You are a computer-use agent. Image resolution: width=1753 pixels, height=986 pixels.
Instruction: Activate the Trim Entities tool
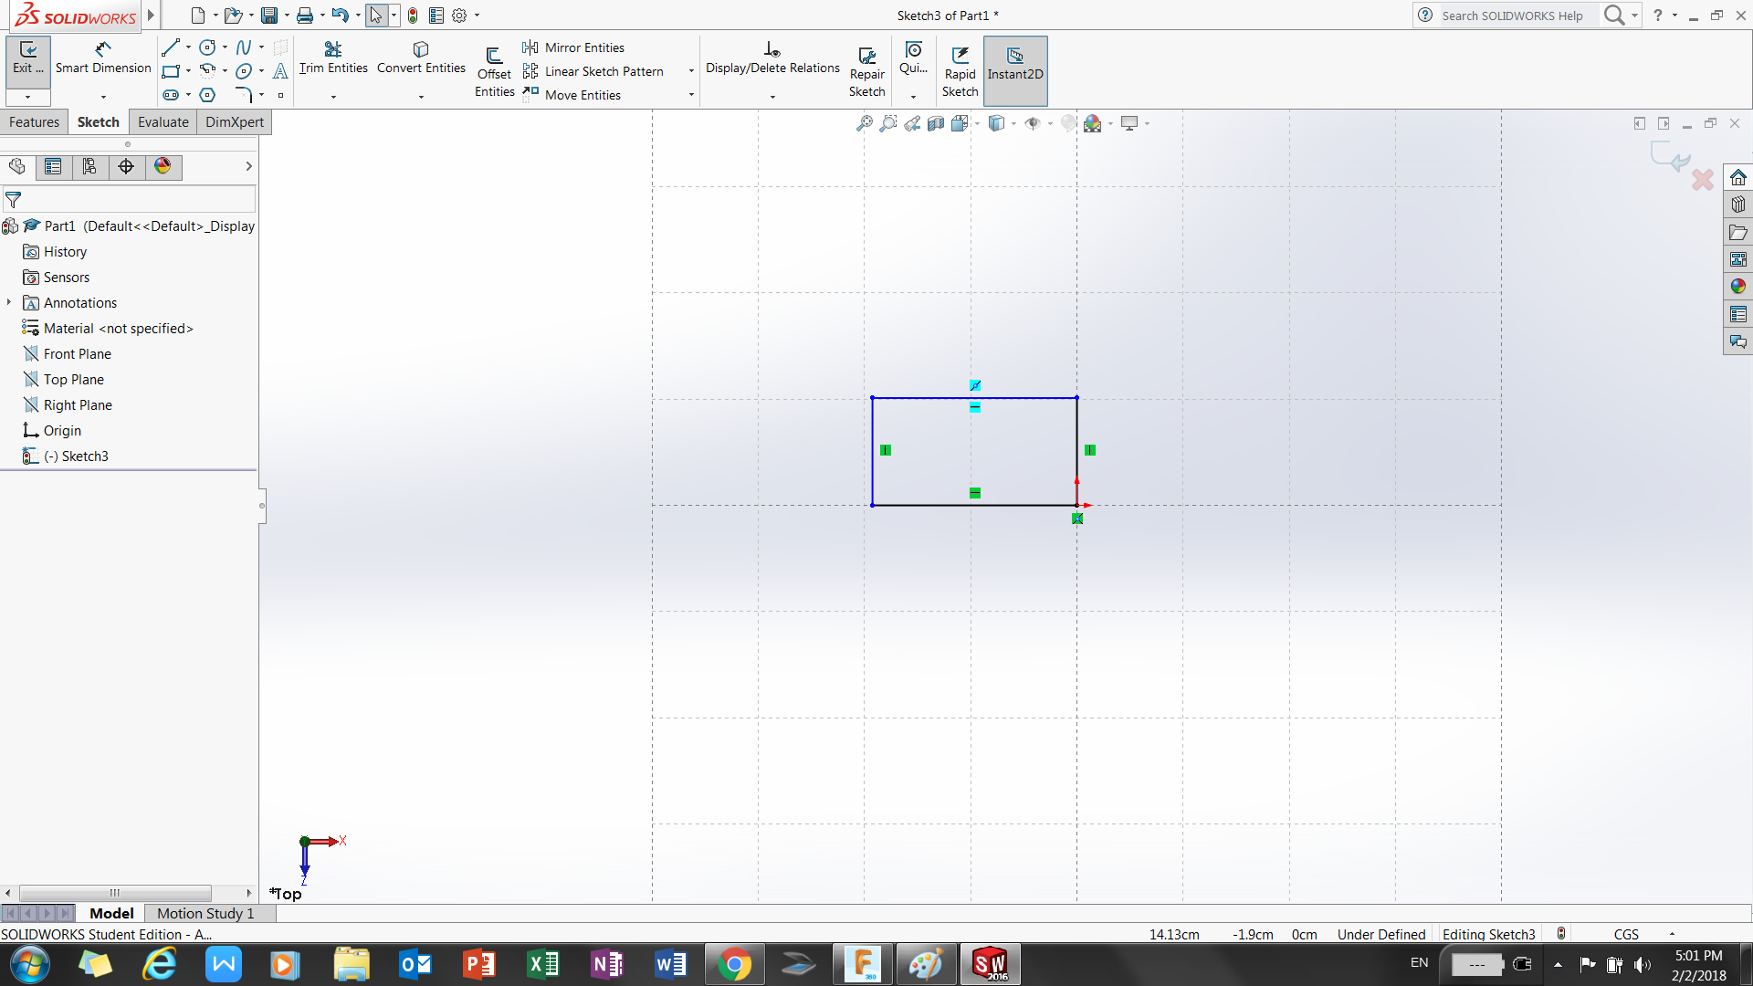click(333, 57)
